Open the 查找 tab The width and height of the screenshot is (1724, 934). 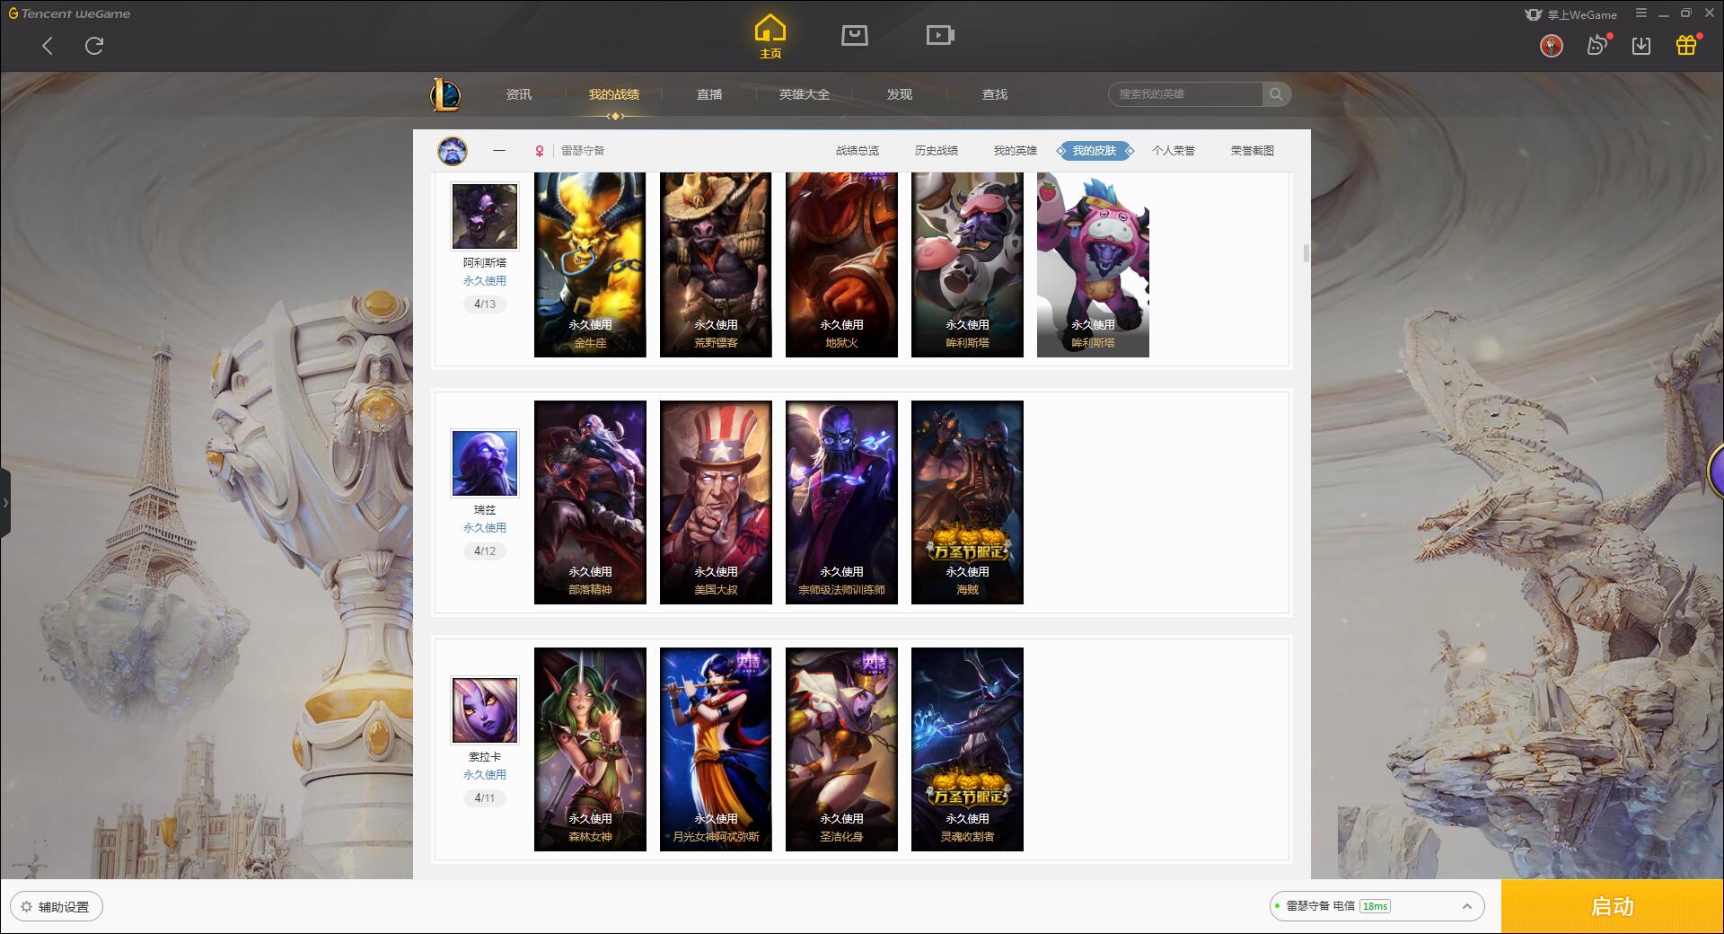point(995,94)
